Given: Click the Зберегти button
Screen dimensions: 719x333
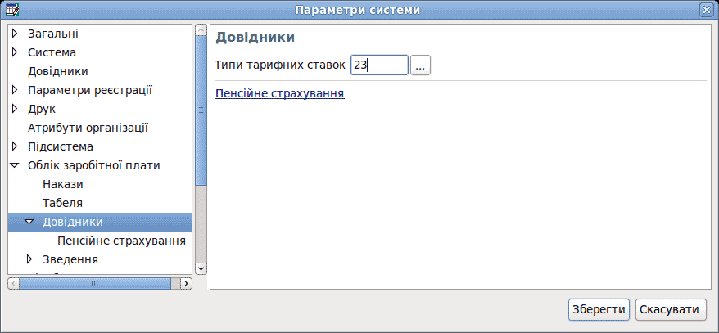Looking at the screenshot, I should point(599,309).
